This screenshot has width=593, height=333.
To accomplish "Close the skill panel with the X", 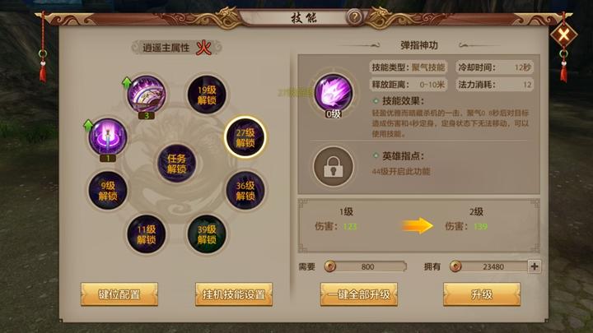I will [x=563, y=35].
